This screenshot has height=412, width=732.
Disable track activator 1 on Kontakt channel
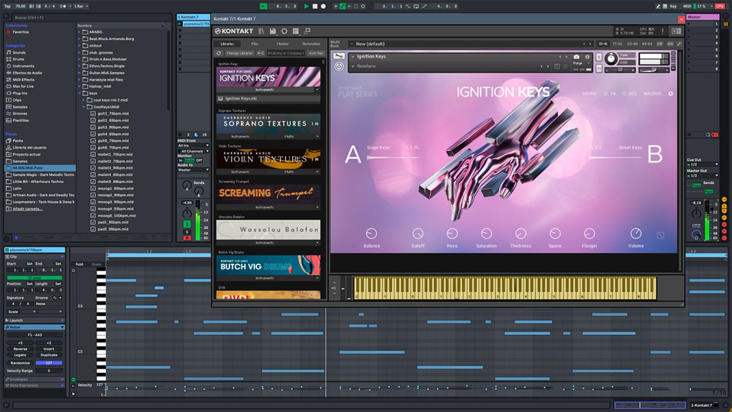pyautogui.click(x=187, y=225)
